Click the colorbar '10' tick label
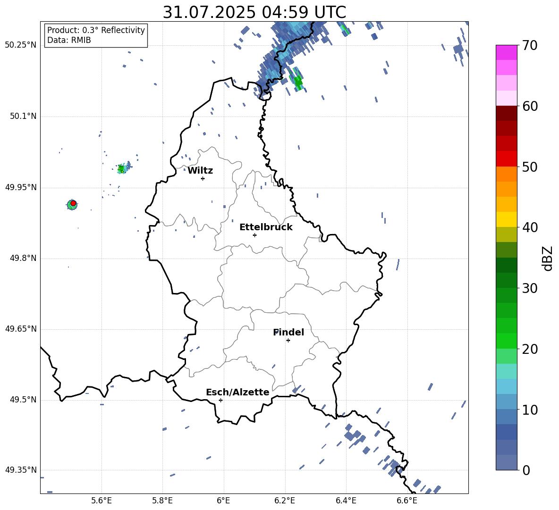The height and width of the screenshot is (510, 559). click(x=530, y=410)
